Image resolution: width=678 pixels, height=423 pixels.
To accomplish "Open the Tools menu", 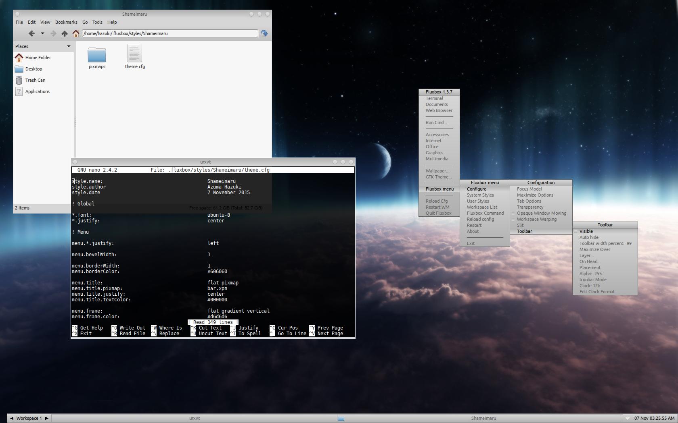I will tap(97, 22).
